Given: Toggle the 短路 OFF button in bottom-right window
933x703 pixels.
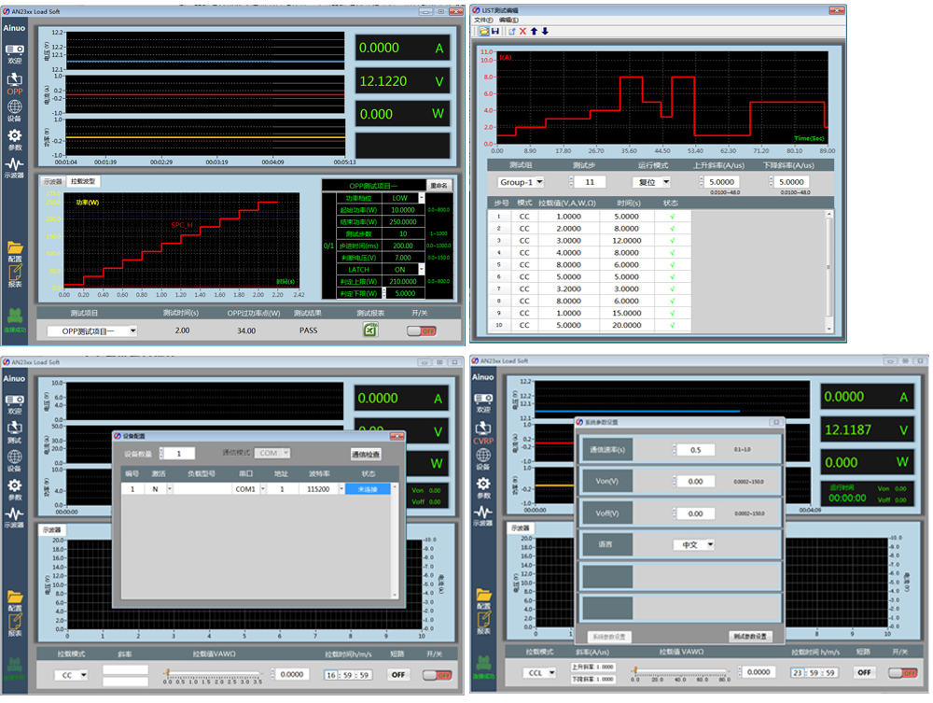Looking at the screenshot, I should [864, 672].
